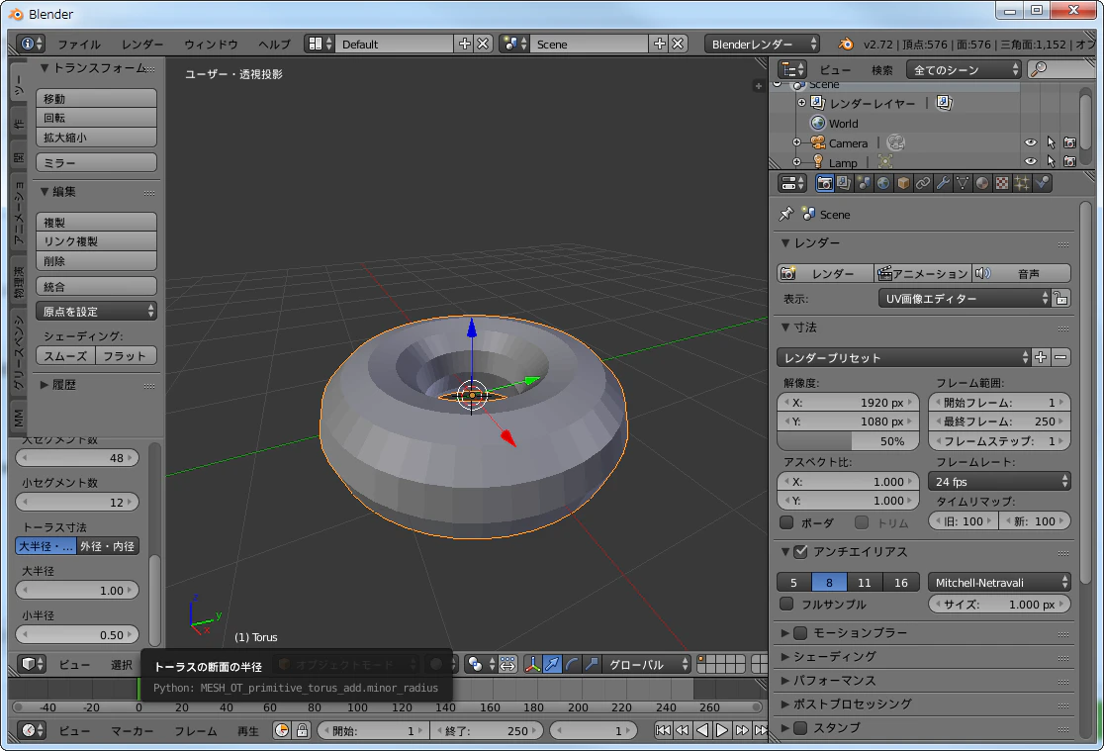Viewport: 1104px width, 751px height.
Task: Select the translate manipulator arrow icon
Action: [553, 664]
